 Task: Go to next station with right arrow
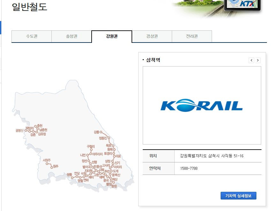click(258, 60)
